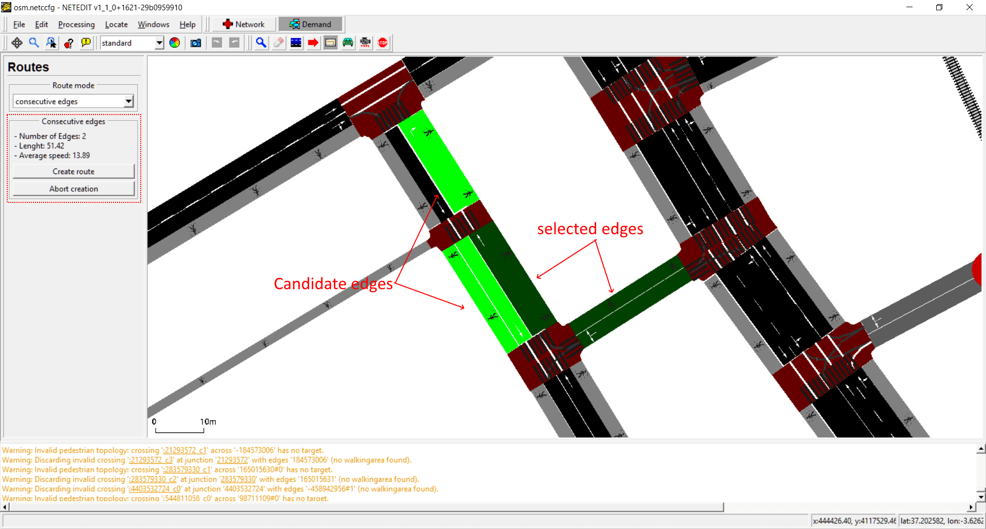986x529 pixels.
Task: Take a screenshot with the camera icon
Action: click(196, 43)
